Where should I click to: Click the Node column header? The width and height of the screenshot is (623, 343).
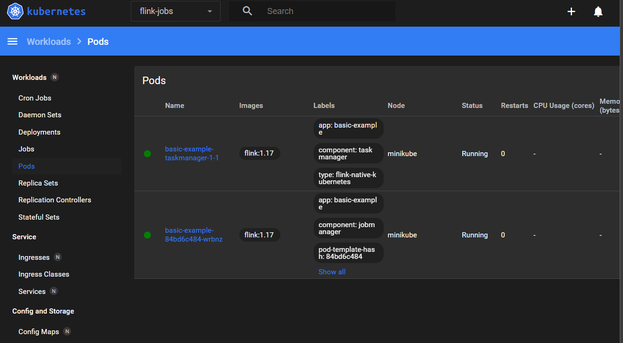click(x=396, y=106)
